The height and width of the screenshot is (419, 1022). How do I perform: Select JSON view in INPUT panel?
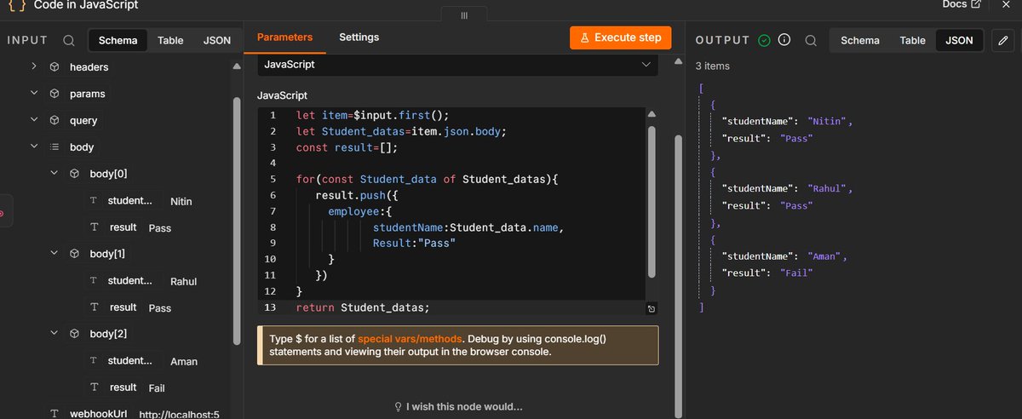click(217, 40)
